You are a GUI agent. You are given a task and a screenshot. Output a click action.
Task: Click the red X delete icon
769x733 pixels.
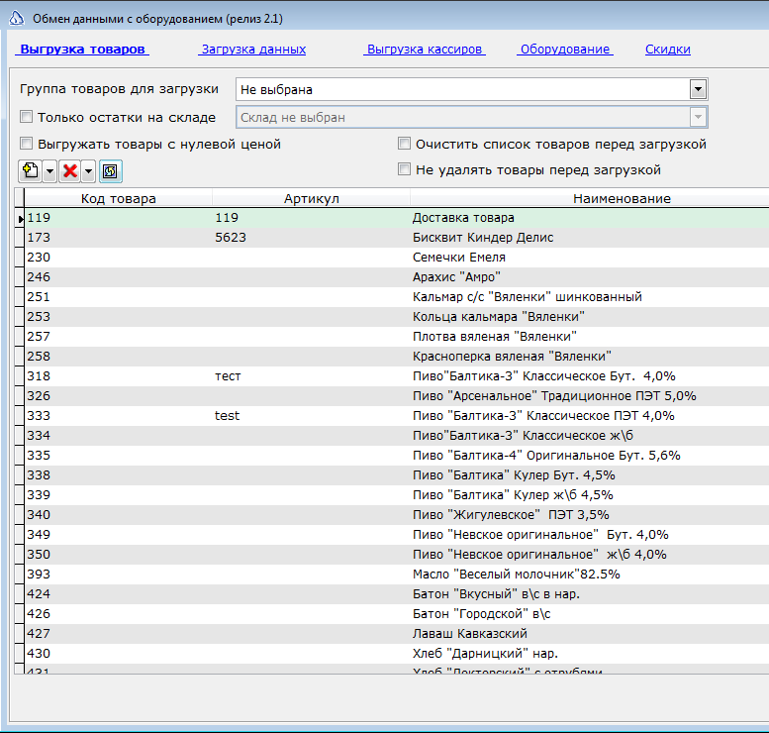point(70,170)
